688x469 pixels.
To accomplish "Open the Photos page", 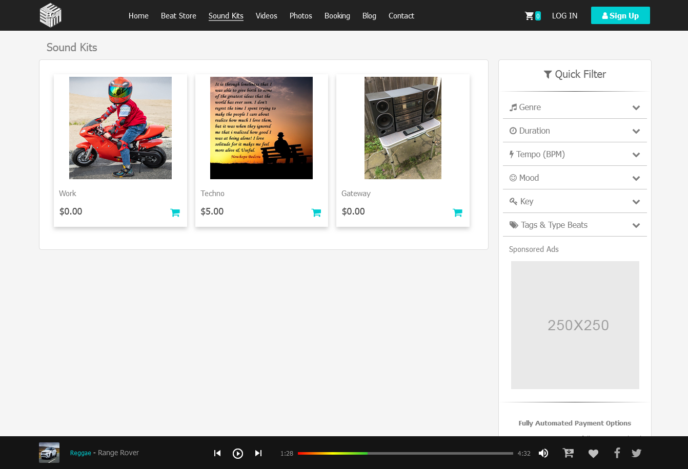I will [301, 16].
